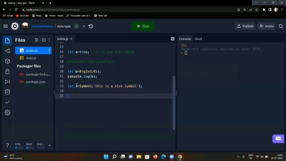
Task: Open the repl version history icon
Action: click(x=91, y=26)
